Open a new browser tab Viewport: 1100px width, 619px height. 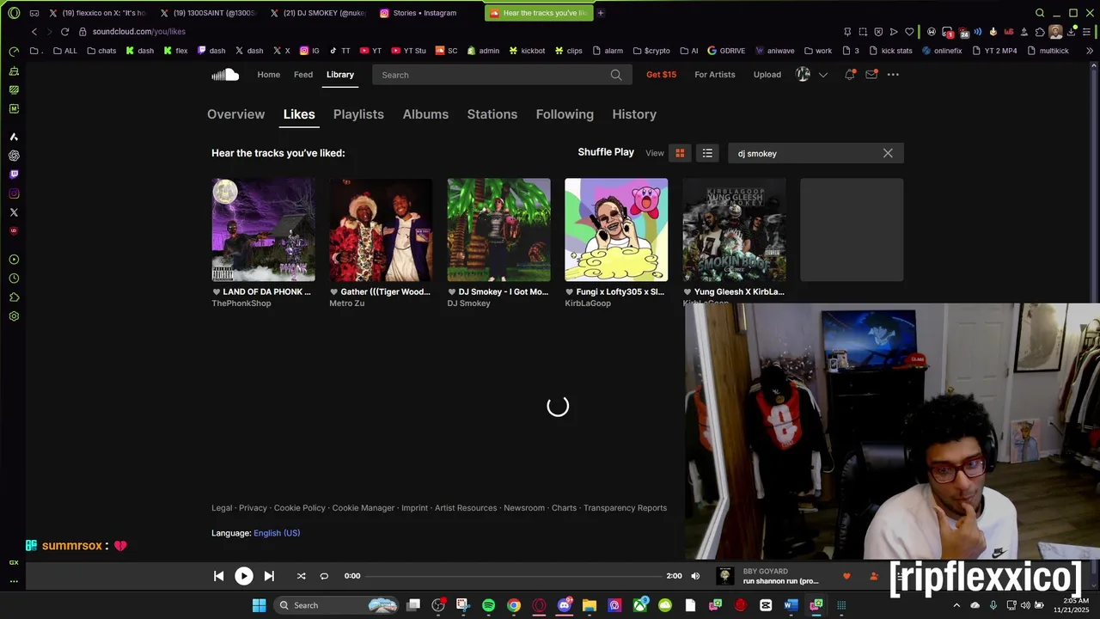tap(601, 13)
